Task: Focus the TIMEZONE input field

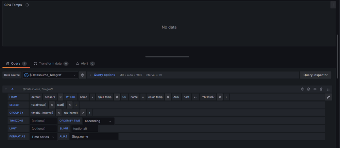Action: (x=43, y=121)
